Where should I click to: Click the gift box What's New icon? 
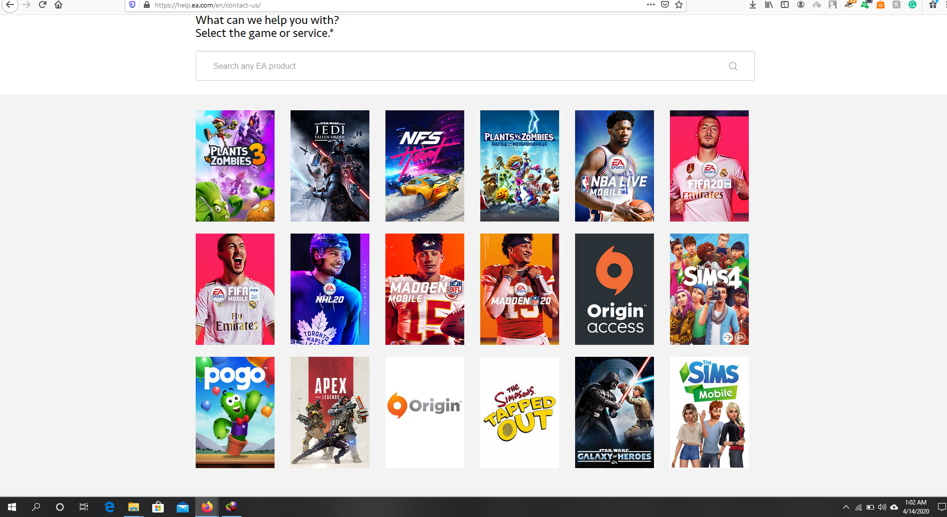[x=933, y=5]
